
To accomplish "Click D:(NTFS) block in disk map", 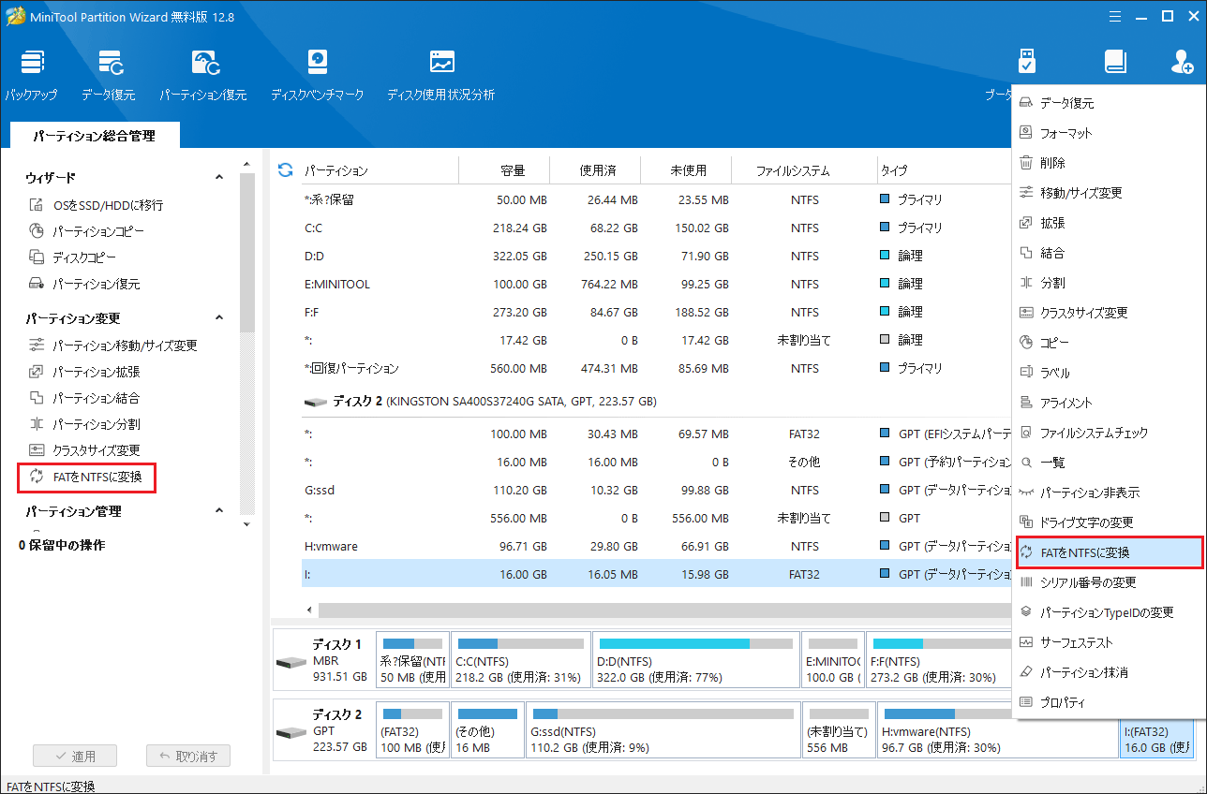I will [x=695, y=661].
